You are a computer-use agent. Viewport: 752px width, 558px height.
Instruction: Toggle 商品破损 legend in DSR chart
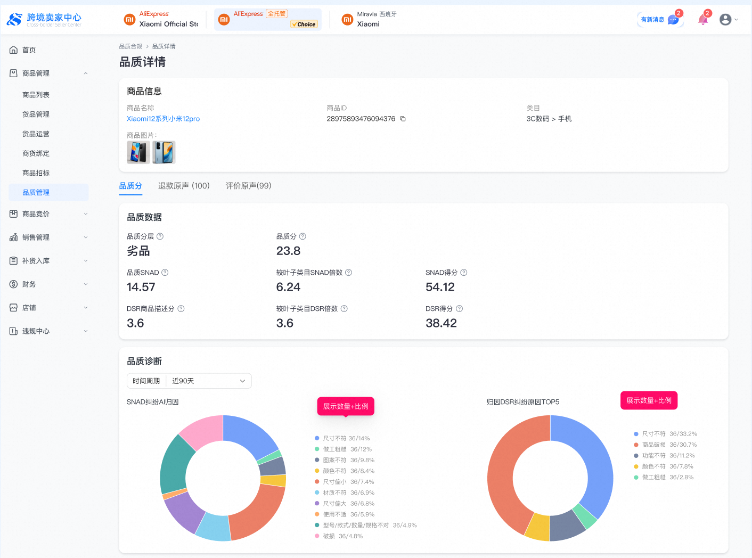click(653, 445)
